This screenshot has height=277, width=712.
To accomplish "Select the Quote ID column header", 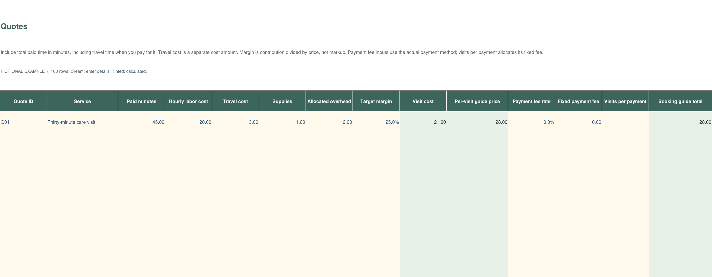I will pyautogui.click(x=24, y=101).
